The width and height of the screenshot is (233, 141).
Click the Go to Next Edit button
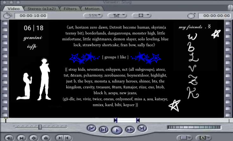tap(142, 128)
